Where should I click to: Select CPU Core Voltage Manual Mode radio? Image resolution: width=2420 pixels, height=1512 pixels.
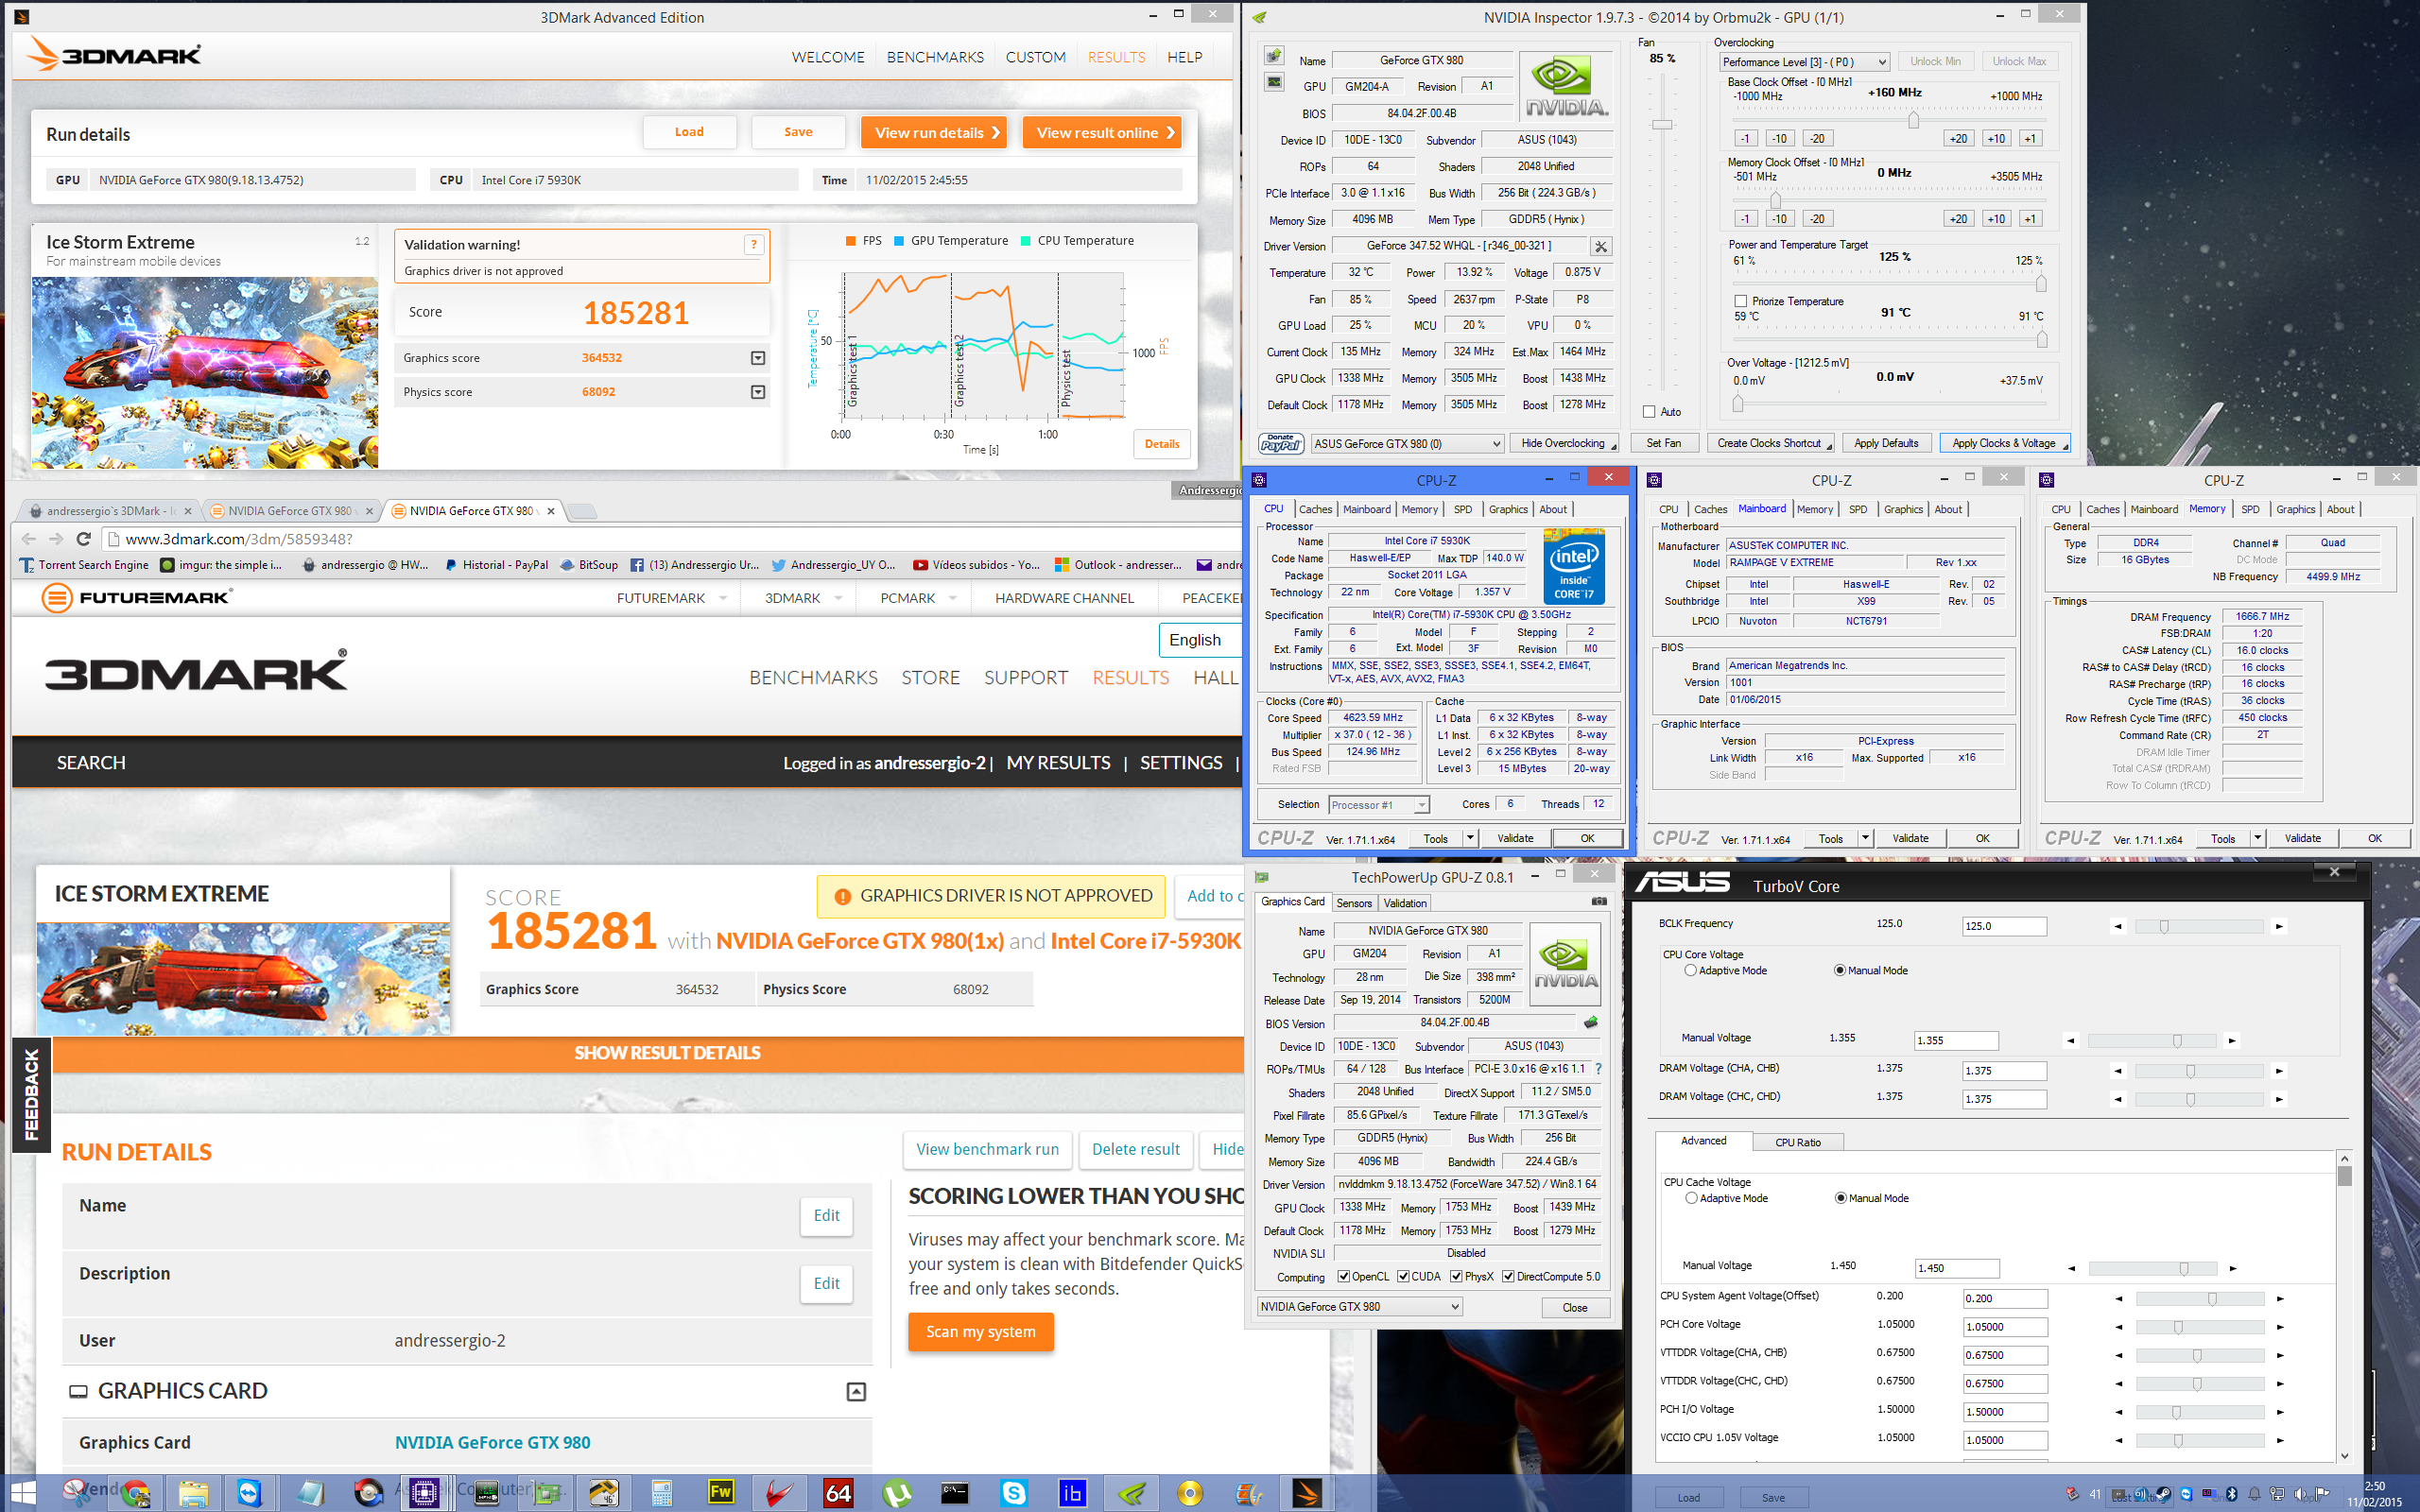[x=1840, y=970]
